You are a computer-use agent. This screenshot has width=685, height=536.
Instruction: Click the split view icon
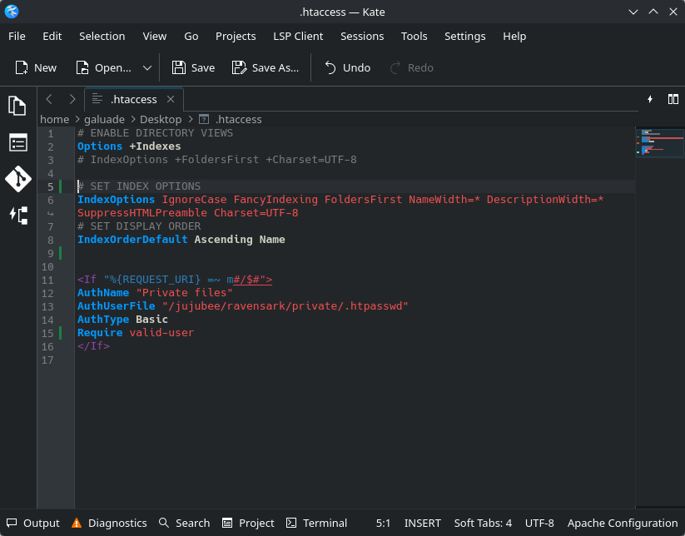[673, 99]
